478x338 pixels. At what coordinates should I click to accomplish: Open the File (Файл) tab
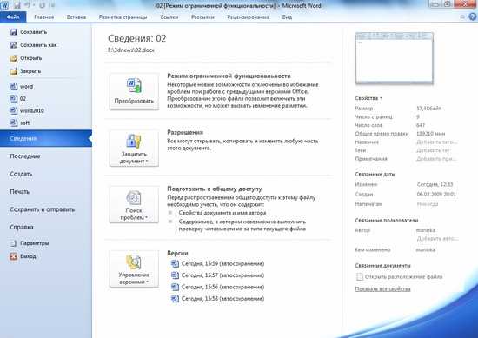click(x=13, y=17)
